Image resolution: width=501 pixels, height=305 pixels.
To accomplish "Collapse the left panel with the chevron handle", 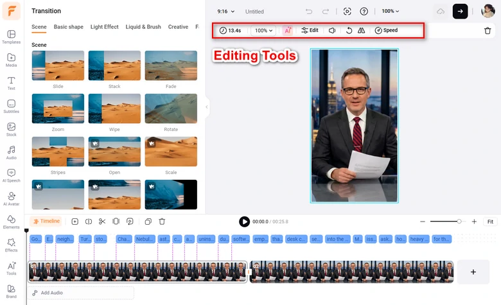I will 207,107.
